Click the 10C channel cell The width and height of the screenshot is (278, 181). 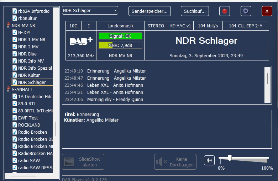tap(73, 26)
